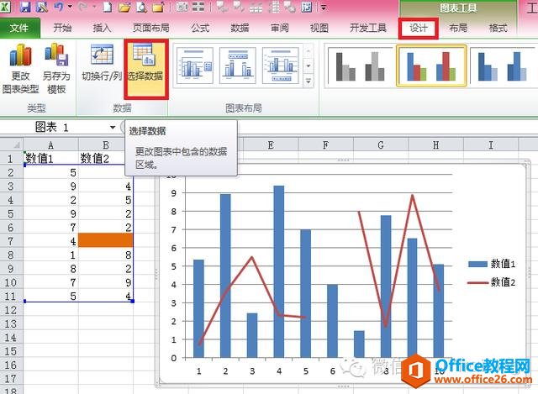Select the colorful blue-red-green chart style
Viewport: 538px width, 394px height.
point(431,66)
